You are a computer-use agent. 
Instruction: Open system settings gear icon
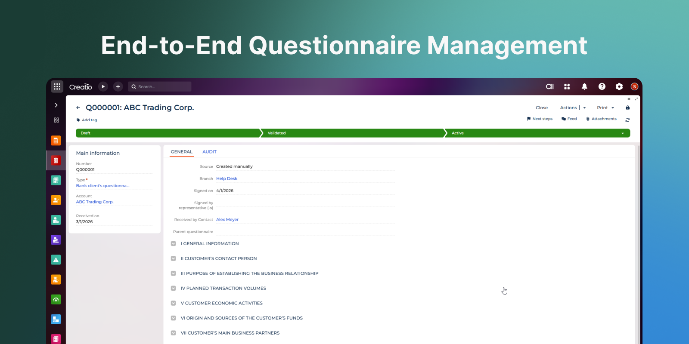point(619,86)
